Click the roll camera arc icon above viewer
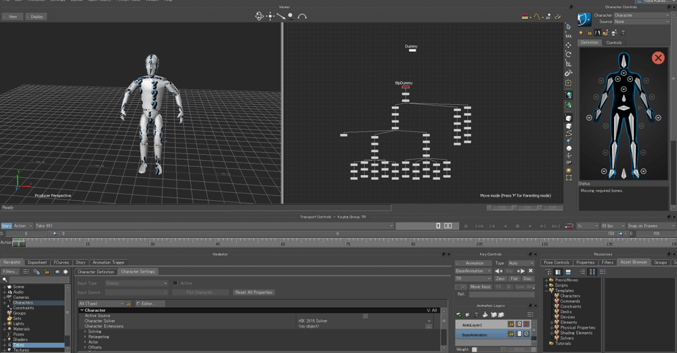Screen dimensions: 677x353 (x=302, y=16)
